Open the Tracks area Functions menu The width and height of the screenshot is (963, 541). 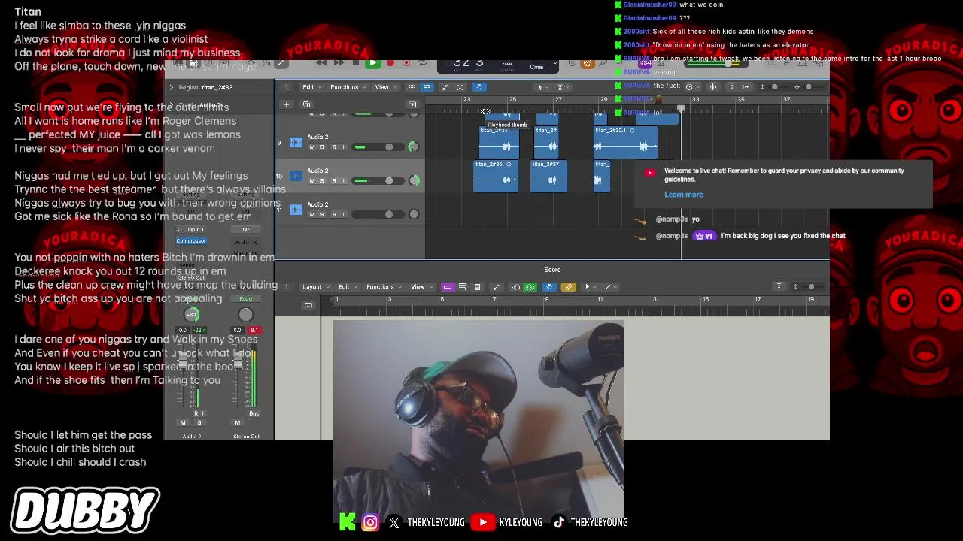pos(348,87)
